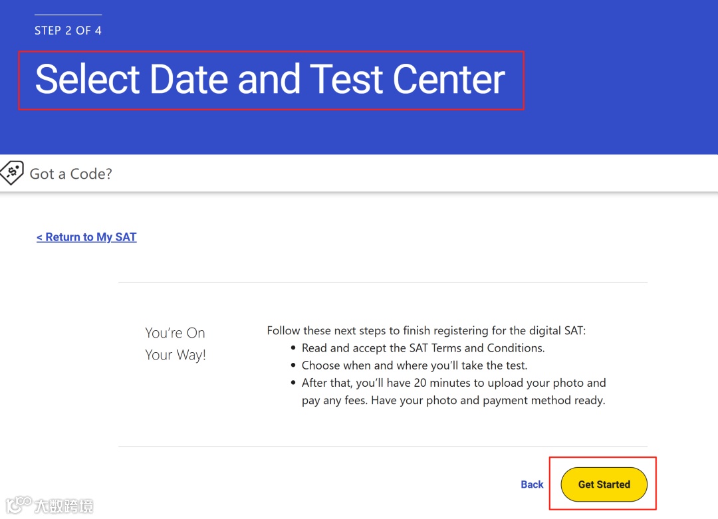The width and height of the screenshot is (718, 519).
Task: Open the Return to My SAT link
Action: pos(86,237)
